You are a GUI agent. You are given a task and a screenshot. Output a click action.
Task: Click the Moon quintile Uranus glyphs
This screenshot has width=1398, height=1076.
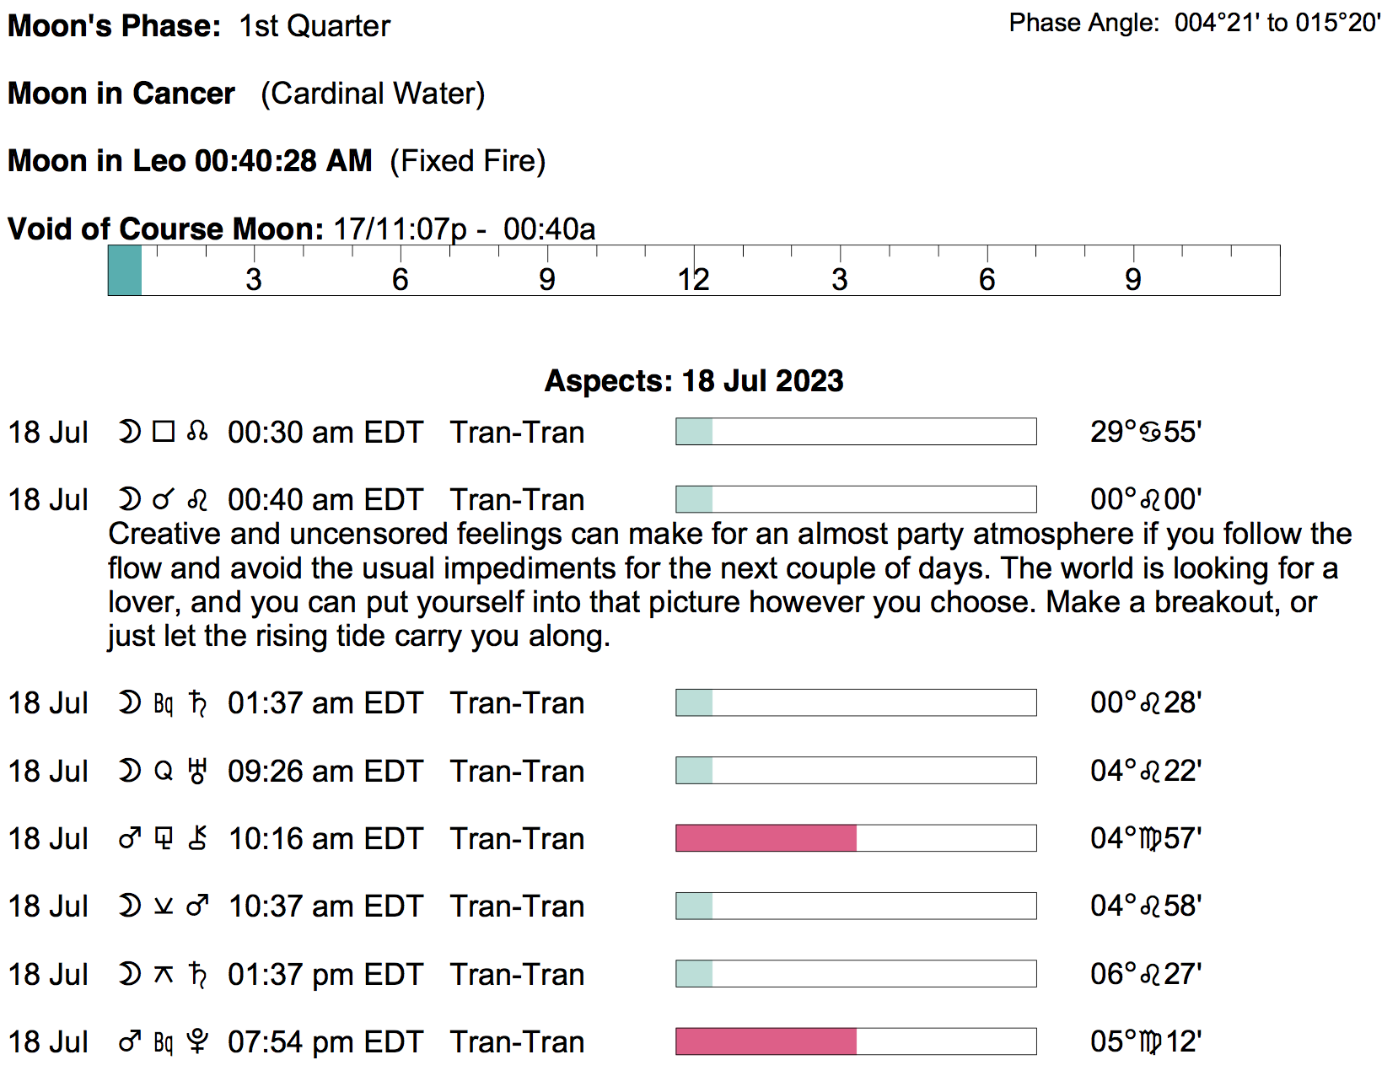[x=163, y=771]
